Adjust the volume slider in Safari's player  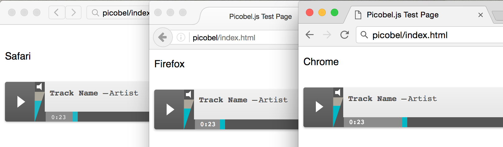39,106
